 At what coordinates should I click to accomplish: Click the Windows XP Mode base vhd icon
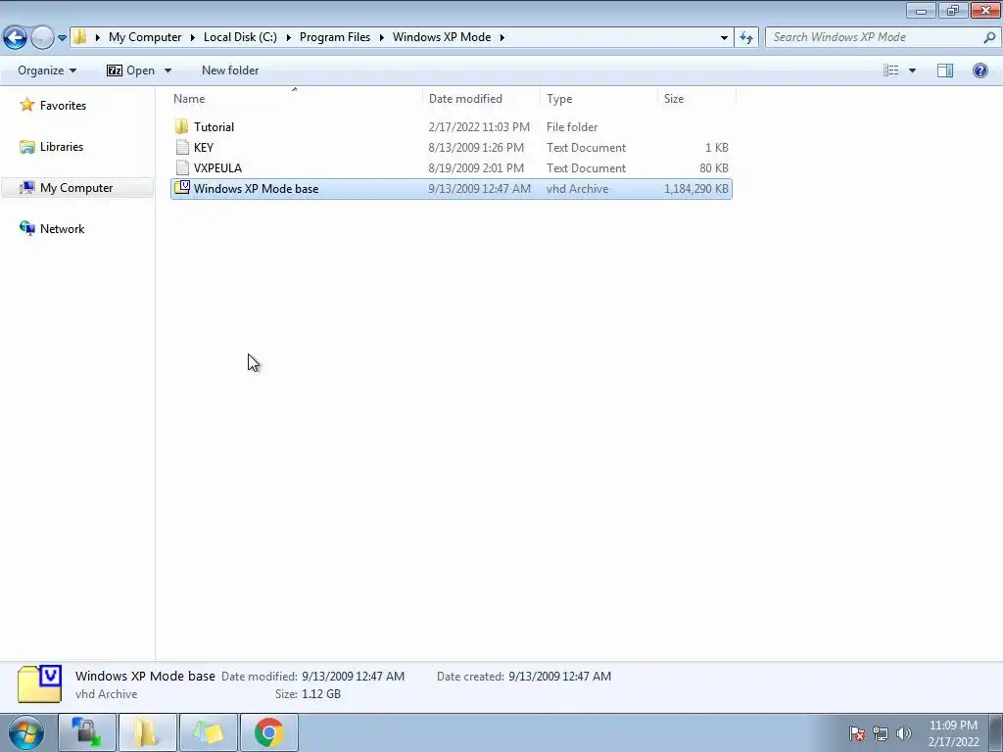click(182, 188)
